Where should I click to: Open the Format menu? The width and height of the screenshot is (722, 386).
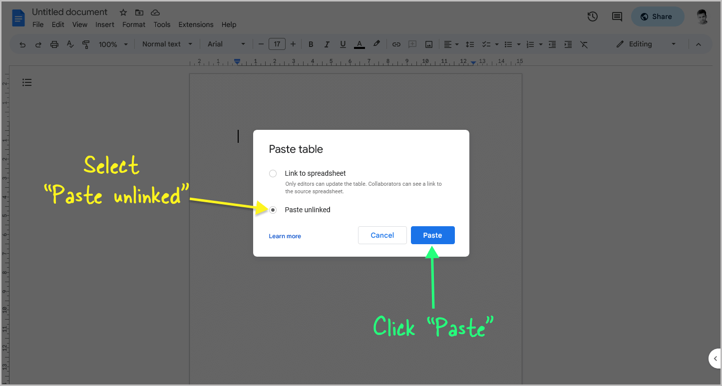134,24
